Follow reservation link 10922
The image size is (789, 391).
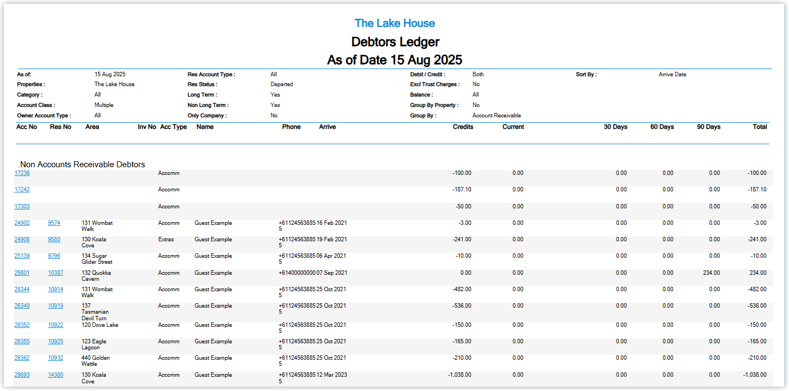55,325
